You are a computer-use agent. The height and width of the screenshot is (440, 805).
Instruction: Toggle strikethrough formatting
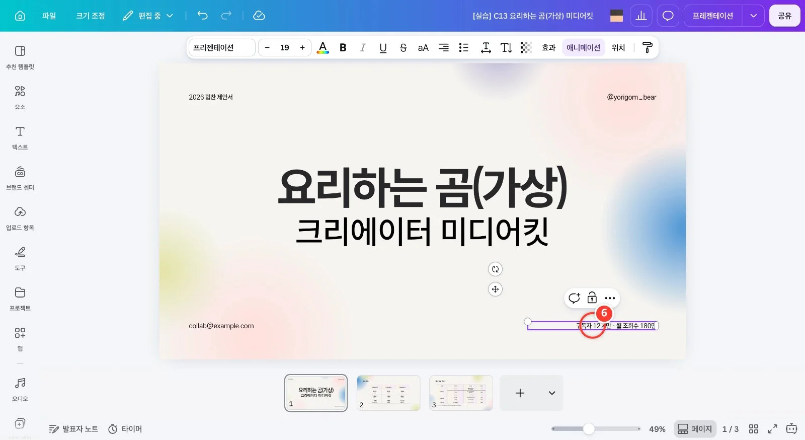tap(403, 47)
